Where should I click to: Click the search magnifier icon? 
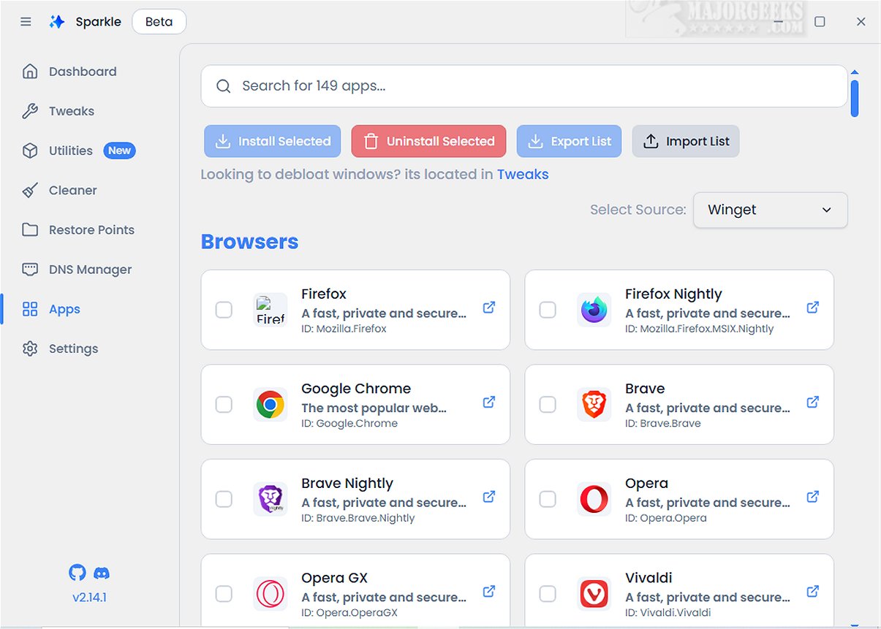(224, 86)
